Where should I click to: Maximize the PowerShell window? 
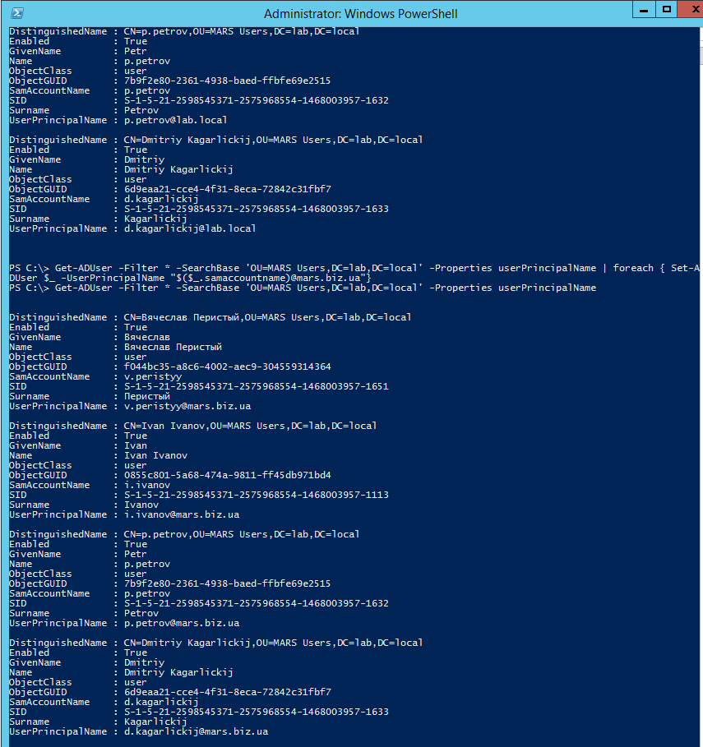pyautogui.click(x=667, y=10)
